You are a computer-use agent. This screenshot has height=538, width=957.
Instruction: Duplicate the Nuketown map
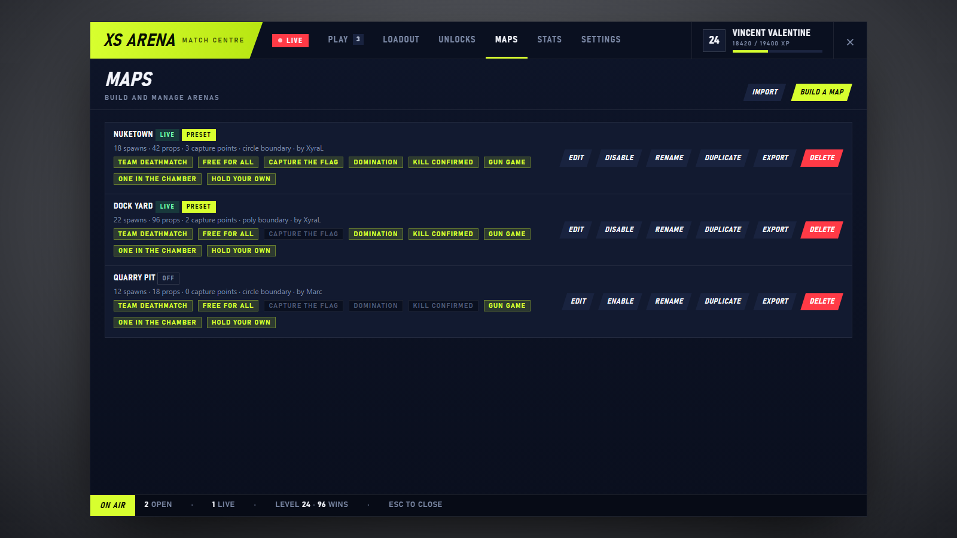point(723,158)
